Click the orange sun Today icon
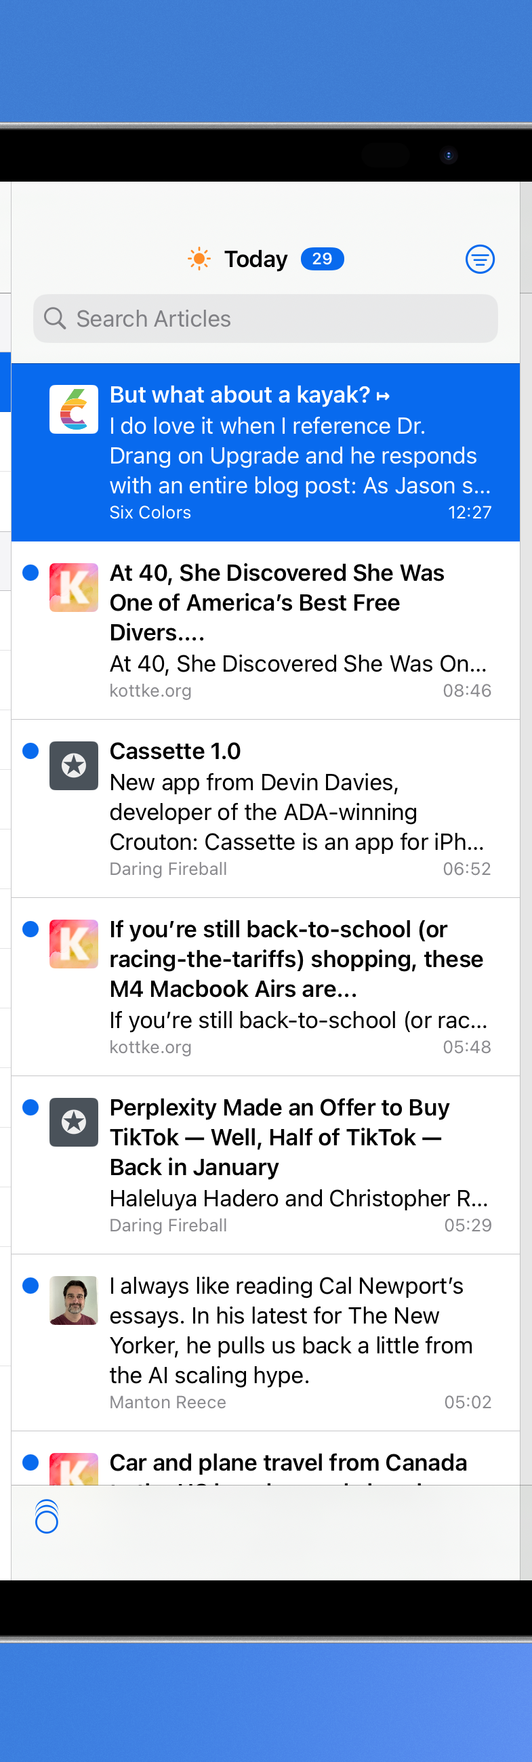The image size is (532, 1762). tap(199, 259)
